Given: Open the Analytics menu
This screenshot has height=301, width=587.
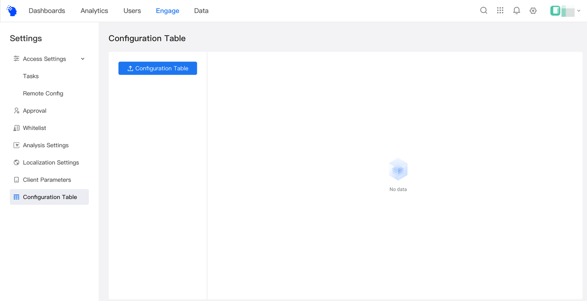Looking at the screenshot, I should coord(94,11).
